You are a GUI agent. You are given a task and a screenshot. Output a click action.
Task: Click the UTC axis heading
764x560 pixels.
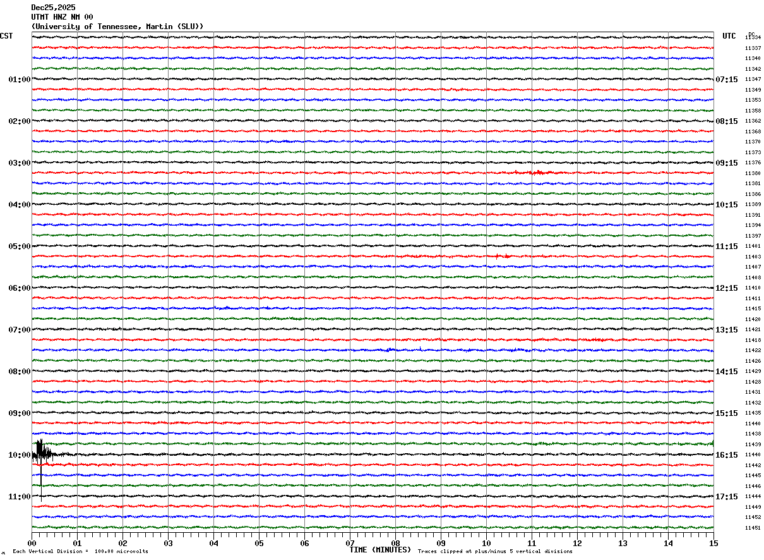tap(729, 36)
